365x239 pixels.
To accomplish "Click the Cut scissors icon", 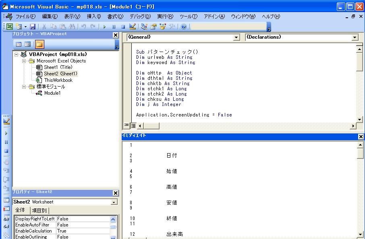I will (44, 27).
